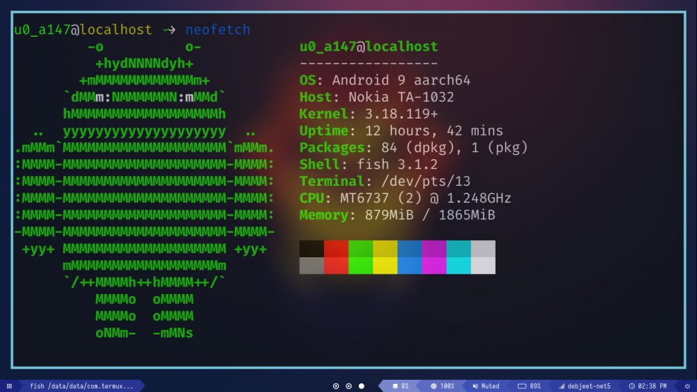Open the debjeet-net5 network indicator

click(x=585, y=387)
